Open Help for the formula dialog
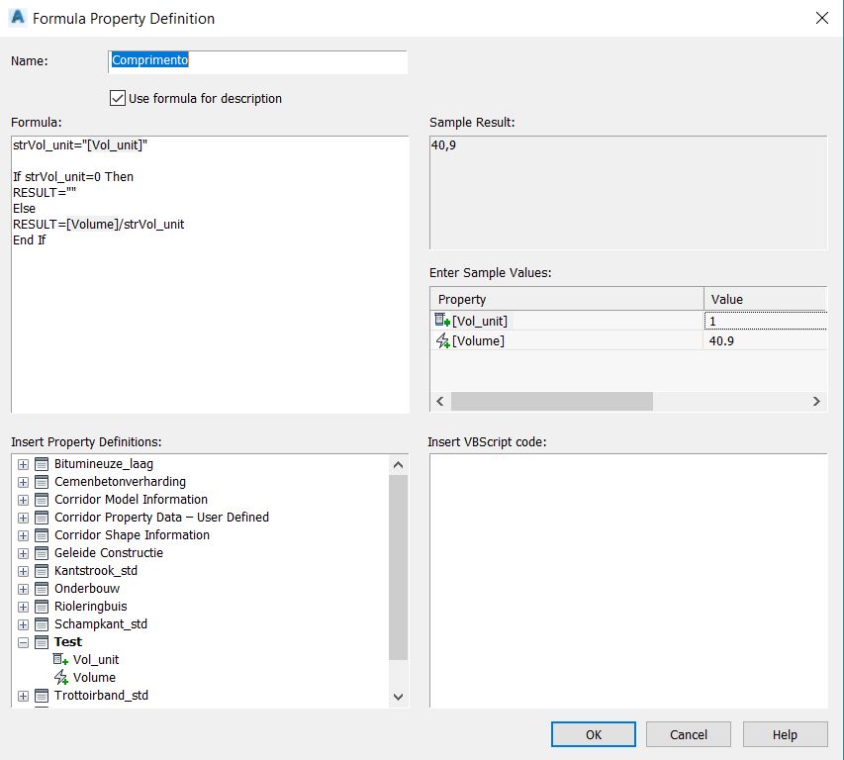 point(785,734)
